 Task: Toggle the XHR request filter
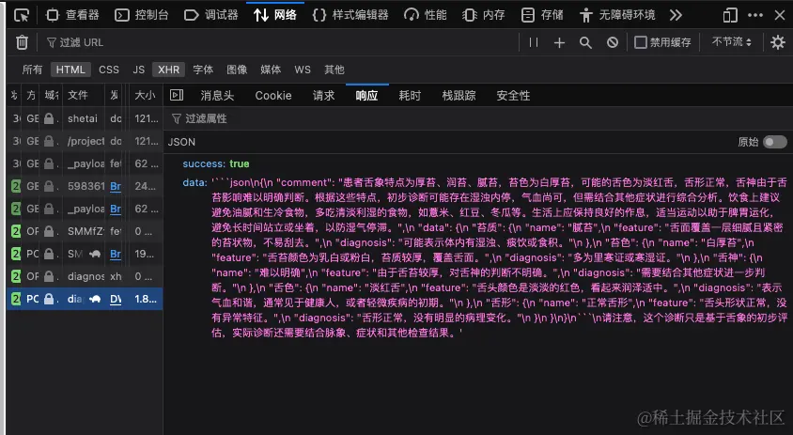pyautogui.click(x=168, y=70)
